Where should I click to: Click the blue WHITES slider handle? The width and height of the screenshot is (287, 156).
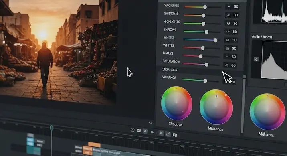coord(216,40)
